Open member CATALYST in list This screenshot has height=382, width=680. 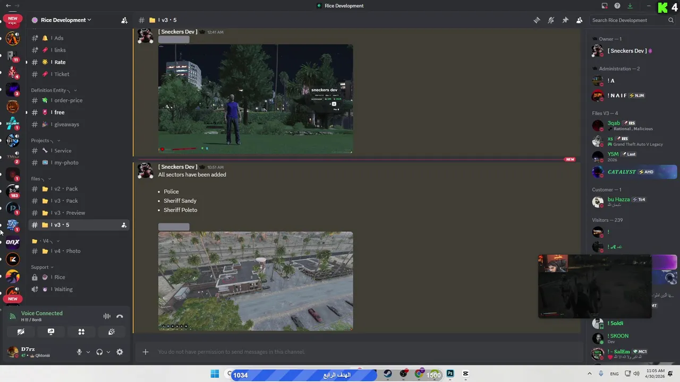pos(633,172)
